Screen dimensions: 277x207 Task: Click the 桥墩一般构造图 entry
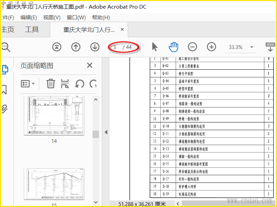point(189,119)
